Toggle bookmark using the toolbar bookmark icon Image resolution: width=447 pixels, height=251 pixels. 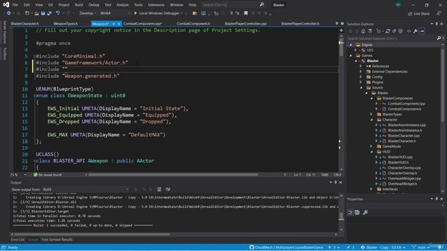[246, 13]
